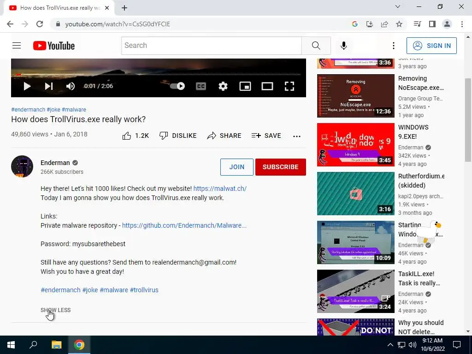Open YouTube settings three-dot menu in header

(x=394, y=46)
